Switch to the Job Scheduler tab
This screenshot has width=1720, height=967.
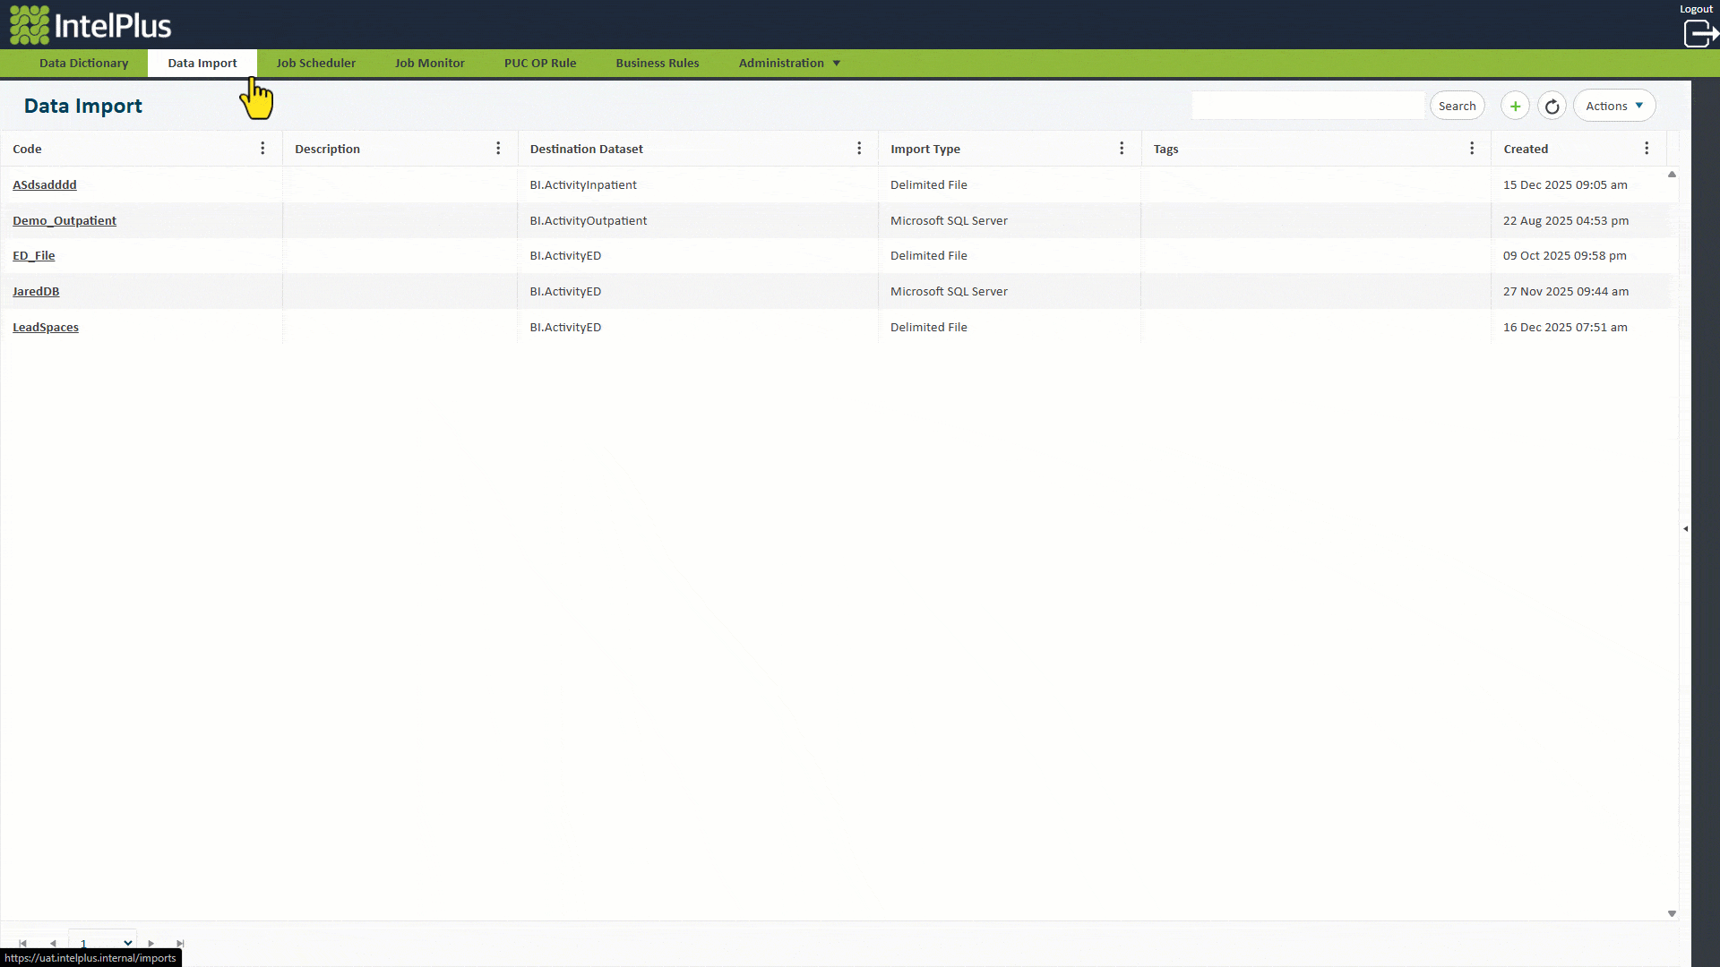tap(315, 63)
